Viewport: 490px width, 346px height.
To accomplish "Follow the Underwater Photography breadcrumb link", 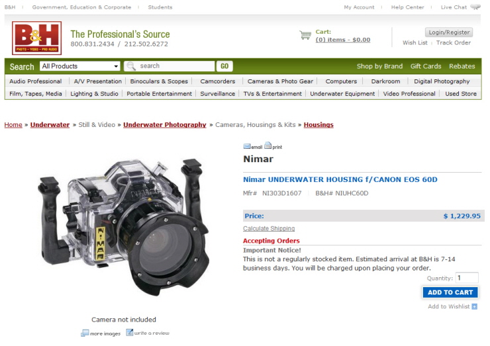I will (165, 125).
